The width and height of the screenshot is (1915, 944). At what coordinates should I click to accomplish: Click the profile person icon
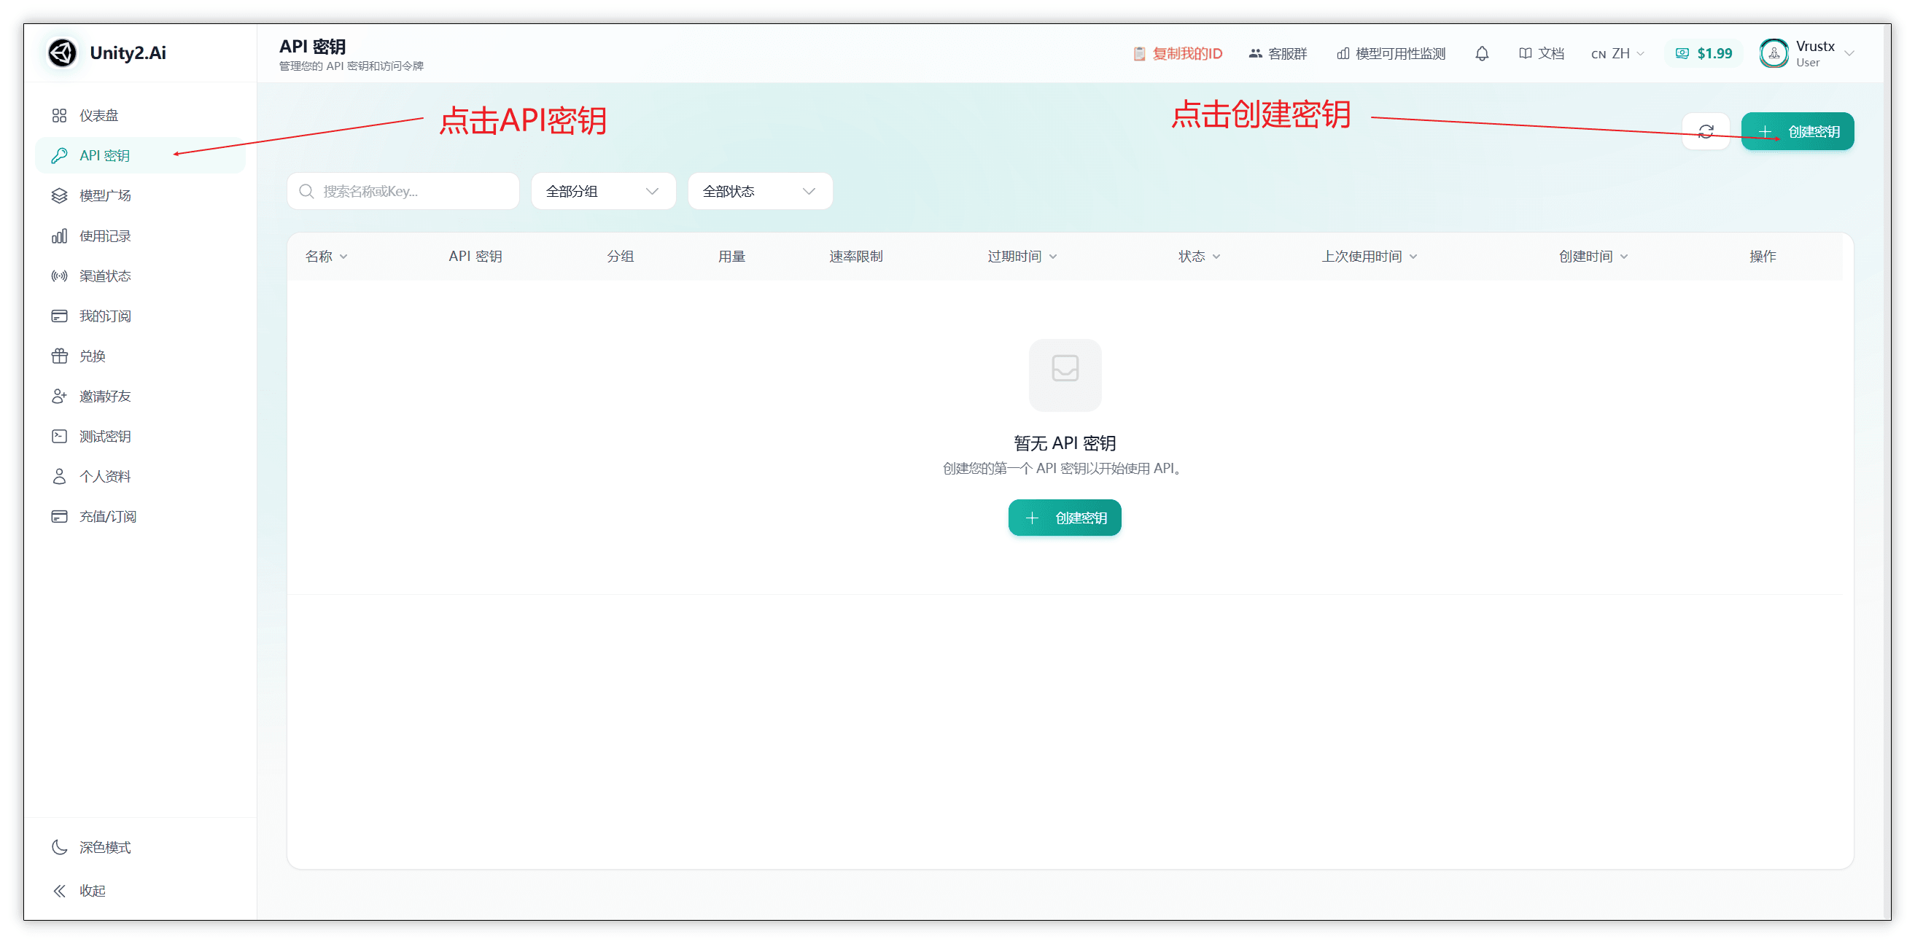(x=60, y=477)
